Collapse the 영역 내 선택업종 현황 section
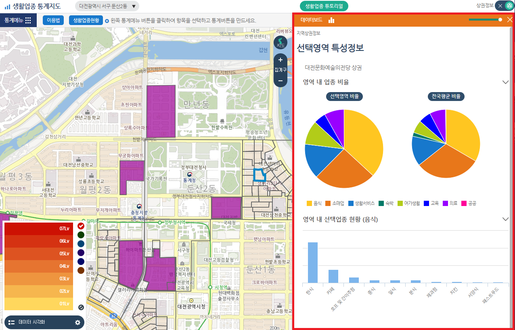Screen dimensions: 515x330 pyautogui.click(x=505, y=219)
